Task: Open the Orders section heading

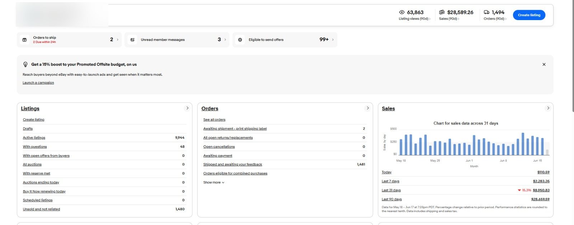Action: 210,108
